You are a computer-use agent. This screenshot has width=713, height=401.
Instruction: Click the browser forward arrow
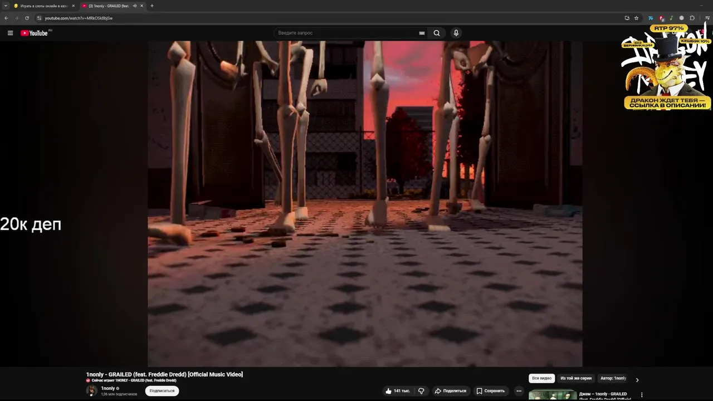point(16,18)
